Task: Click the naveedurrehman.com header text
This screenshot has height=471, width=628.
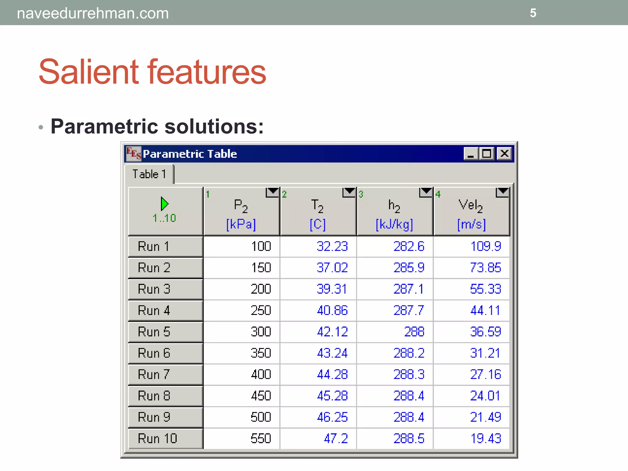Action: pos(93,13)
